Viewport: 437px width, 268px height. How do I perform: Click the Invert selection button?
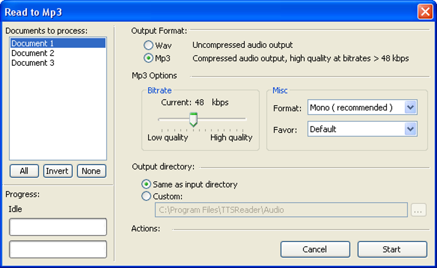(x=58, y=171)
